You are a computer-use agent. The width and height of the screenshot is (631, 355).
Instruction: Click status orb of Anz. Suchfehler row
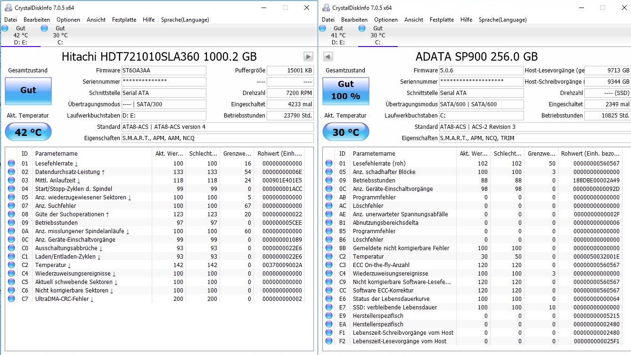click(11, 206)
